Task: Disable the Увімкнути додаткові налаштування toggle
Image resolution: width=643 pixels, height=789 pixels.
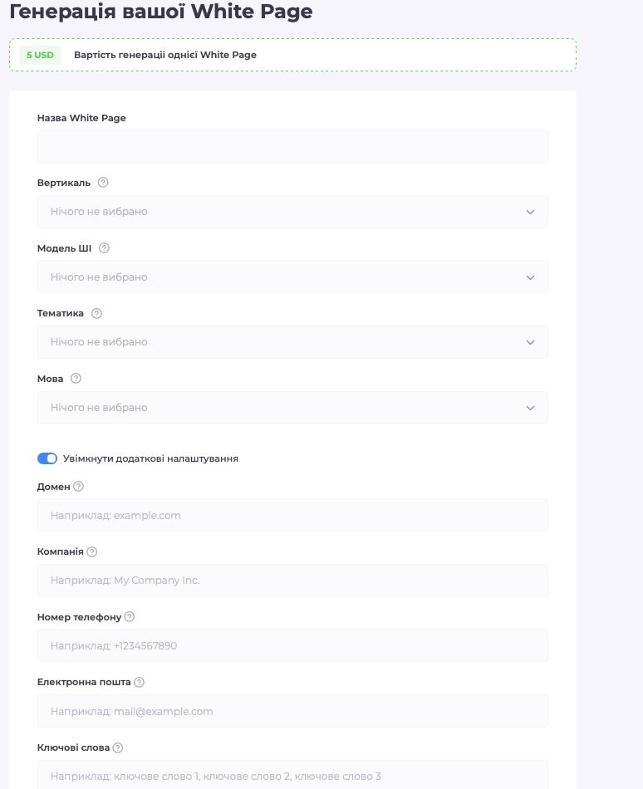Action: click(47, 458)
